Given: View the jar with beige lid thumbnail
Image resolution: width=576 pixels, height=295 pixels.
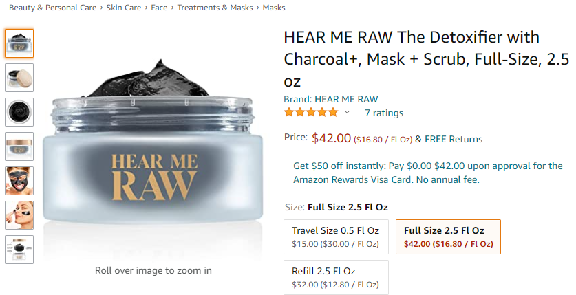Looking at the screenshot, I should pyautogui.click(x=19, y=78).
